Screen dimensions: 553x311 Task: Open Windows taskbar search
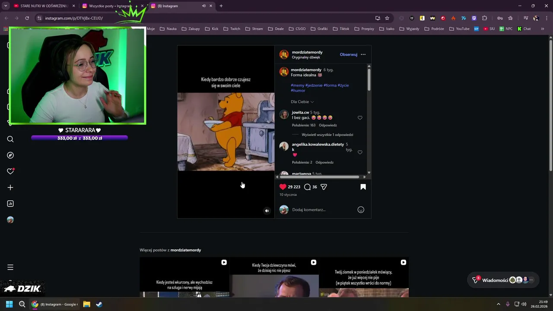(x=22, y=304)
